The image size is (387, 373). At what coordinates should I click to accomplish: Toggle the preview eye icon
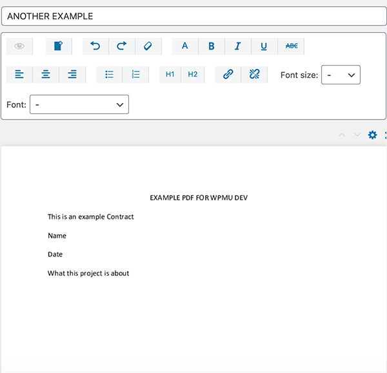click(x=19, y=46)
